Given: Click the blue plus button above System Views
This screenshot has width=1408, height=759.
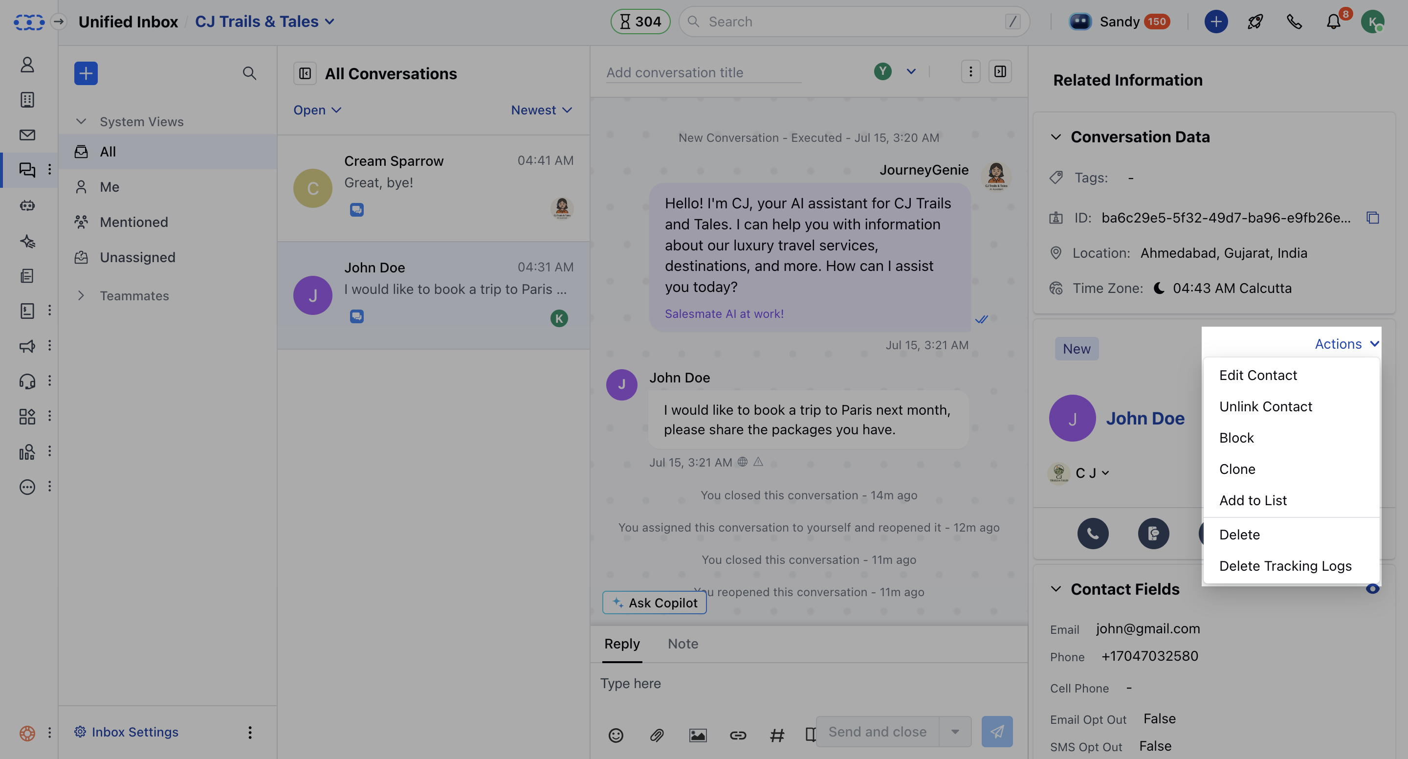Looking at the screenshot, I should click(86, 73).
